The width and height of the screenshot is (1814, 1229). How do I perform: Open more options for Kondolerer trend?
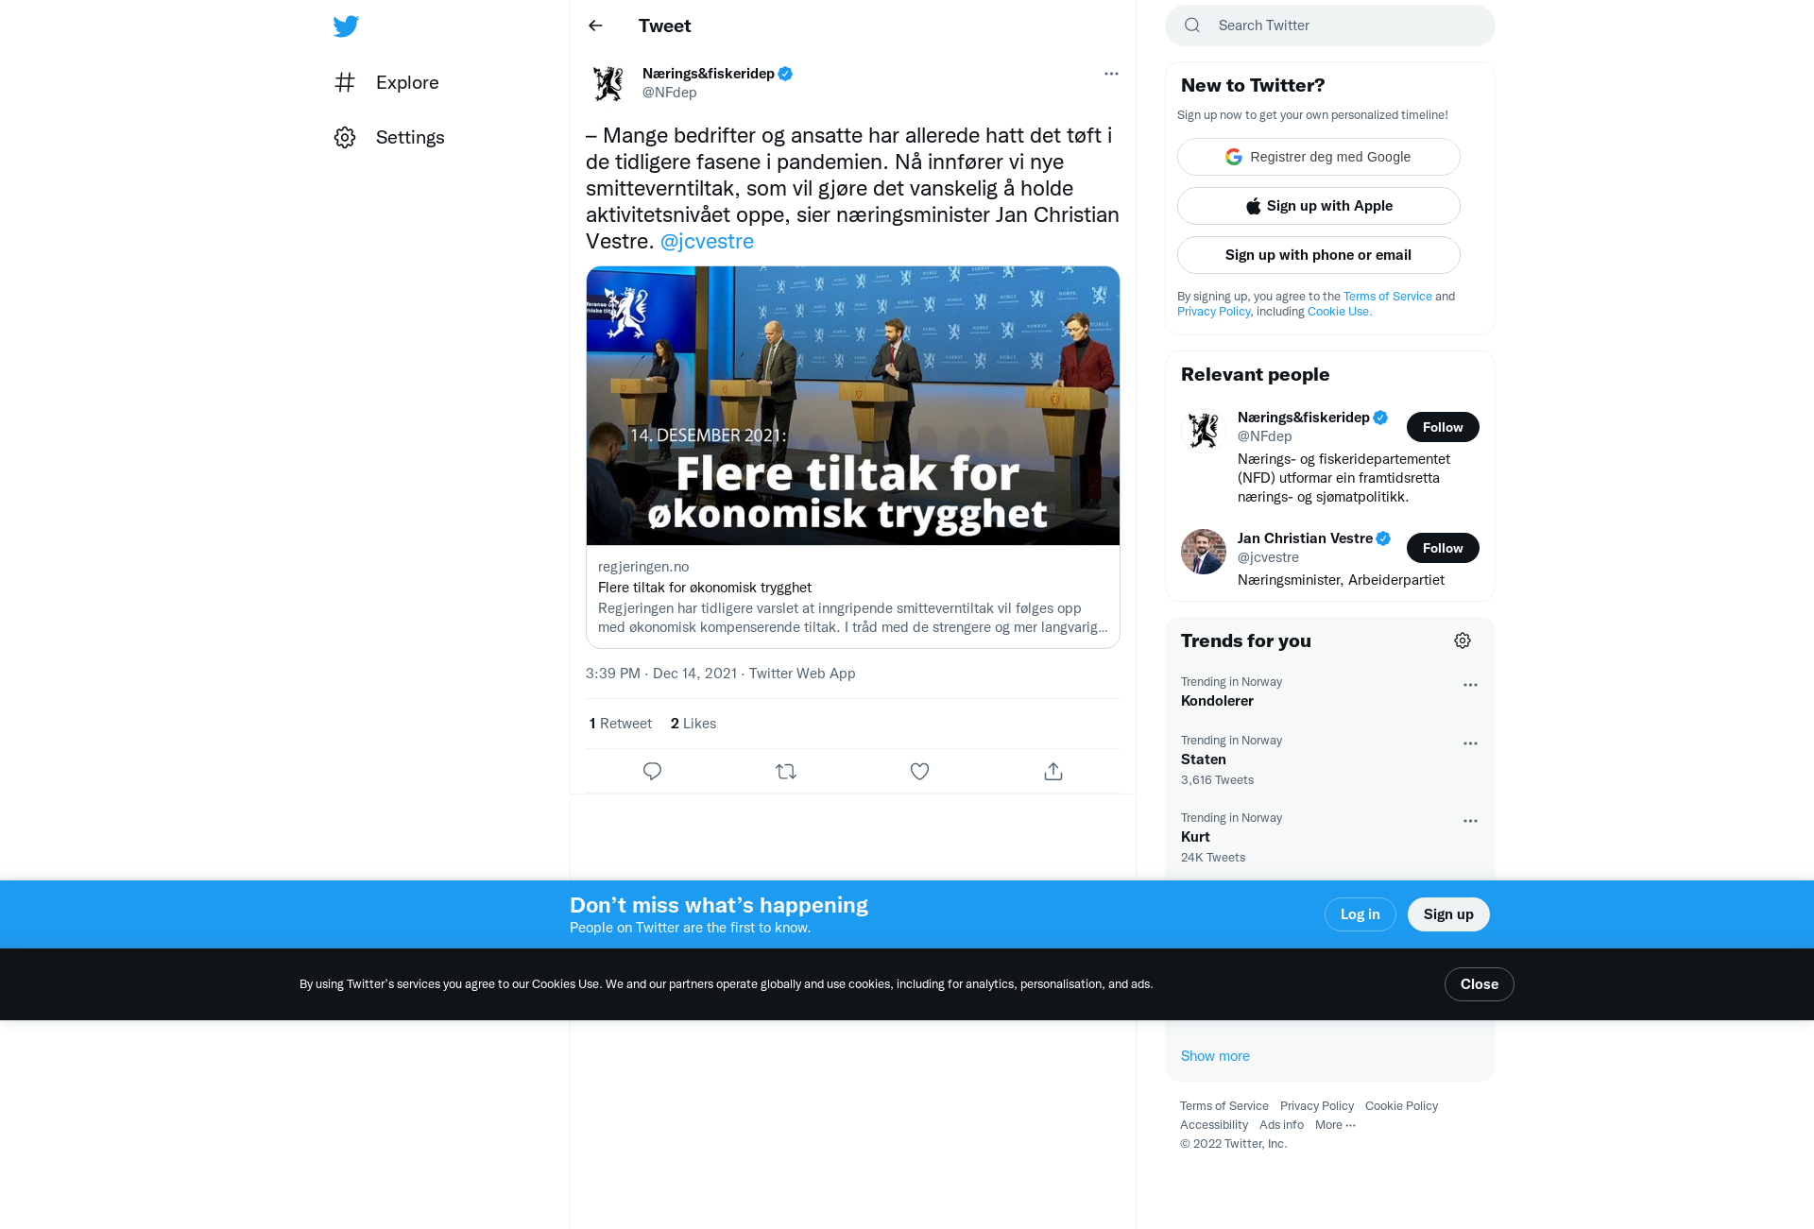1470,685
